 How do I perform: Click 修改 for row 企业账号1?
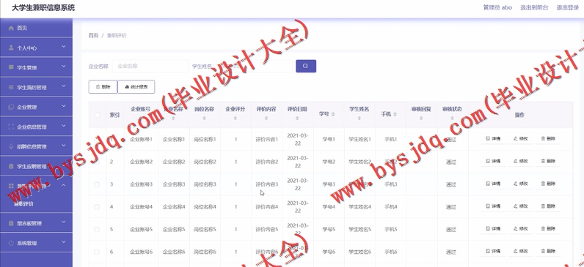pos(521,138)
